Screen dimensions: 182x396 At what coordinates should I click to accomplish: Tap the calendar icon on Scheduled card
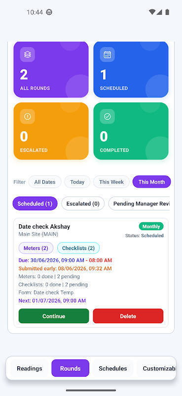point(107,54)
